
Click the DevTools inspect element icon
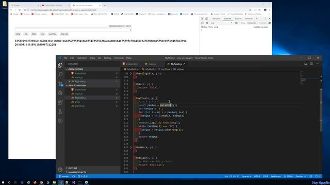tap(202, 18)
